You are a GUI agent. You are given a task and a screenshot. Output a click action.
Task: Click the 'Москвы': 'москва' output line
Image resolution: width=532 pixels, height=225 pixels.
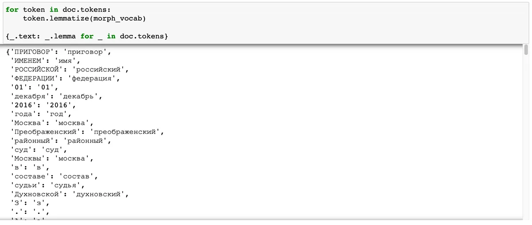(52, 158)
